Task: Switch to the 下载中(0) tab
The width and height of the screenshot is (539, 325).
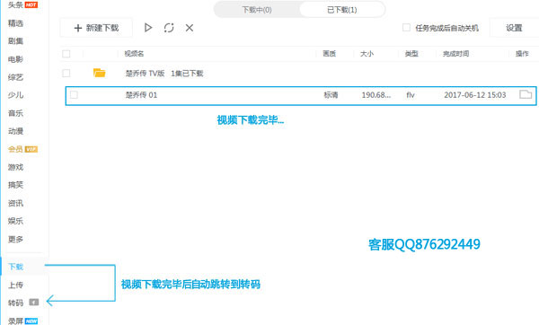Action: coord(257,10)
